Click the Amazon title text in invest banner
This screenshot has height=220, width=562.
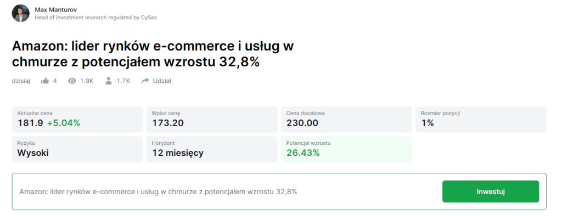158,191
